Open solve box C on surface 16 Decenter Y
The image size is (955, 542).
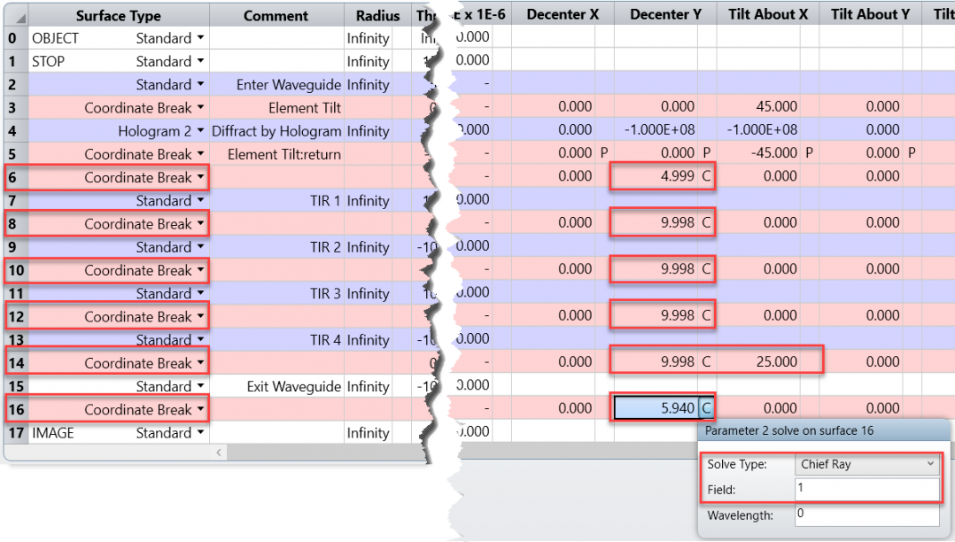706,408
